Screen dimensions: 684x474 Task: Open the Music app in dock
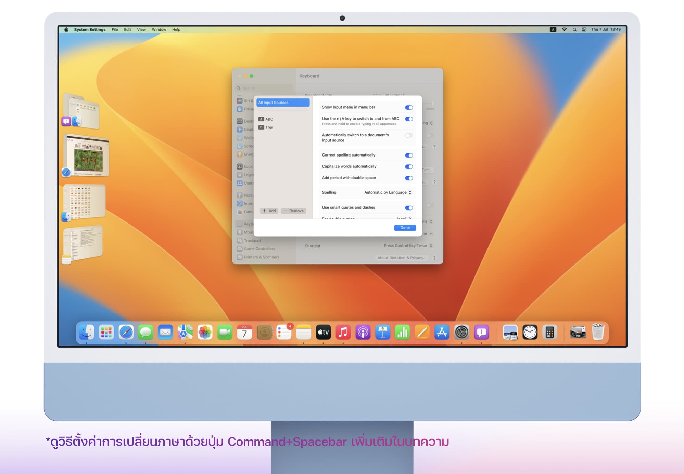(343, 332)
